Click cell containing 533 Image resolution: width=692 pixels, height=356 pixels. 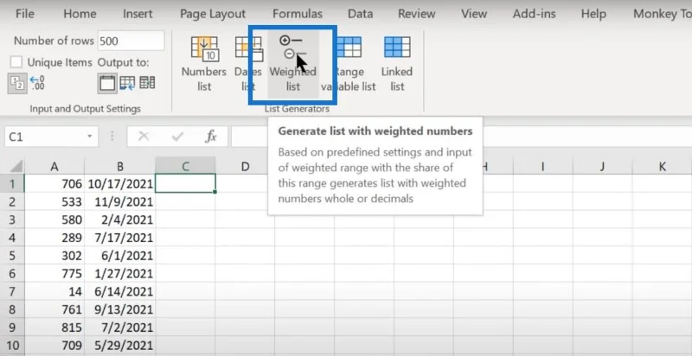[54, 202]
